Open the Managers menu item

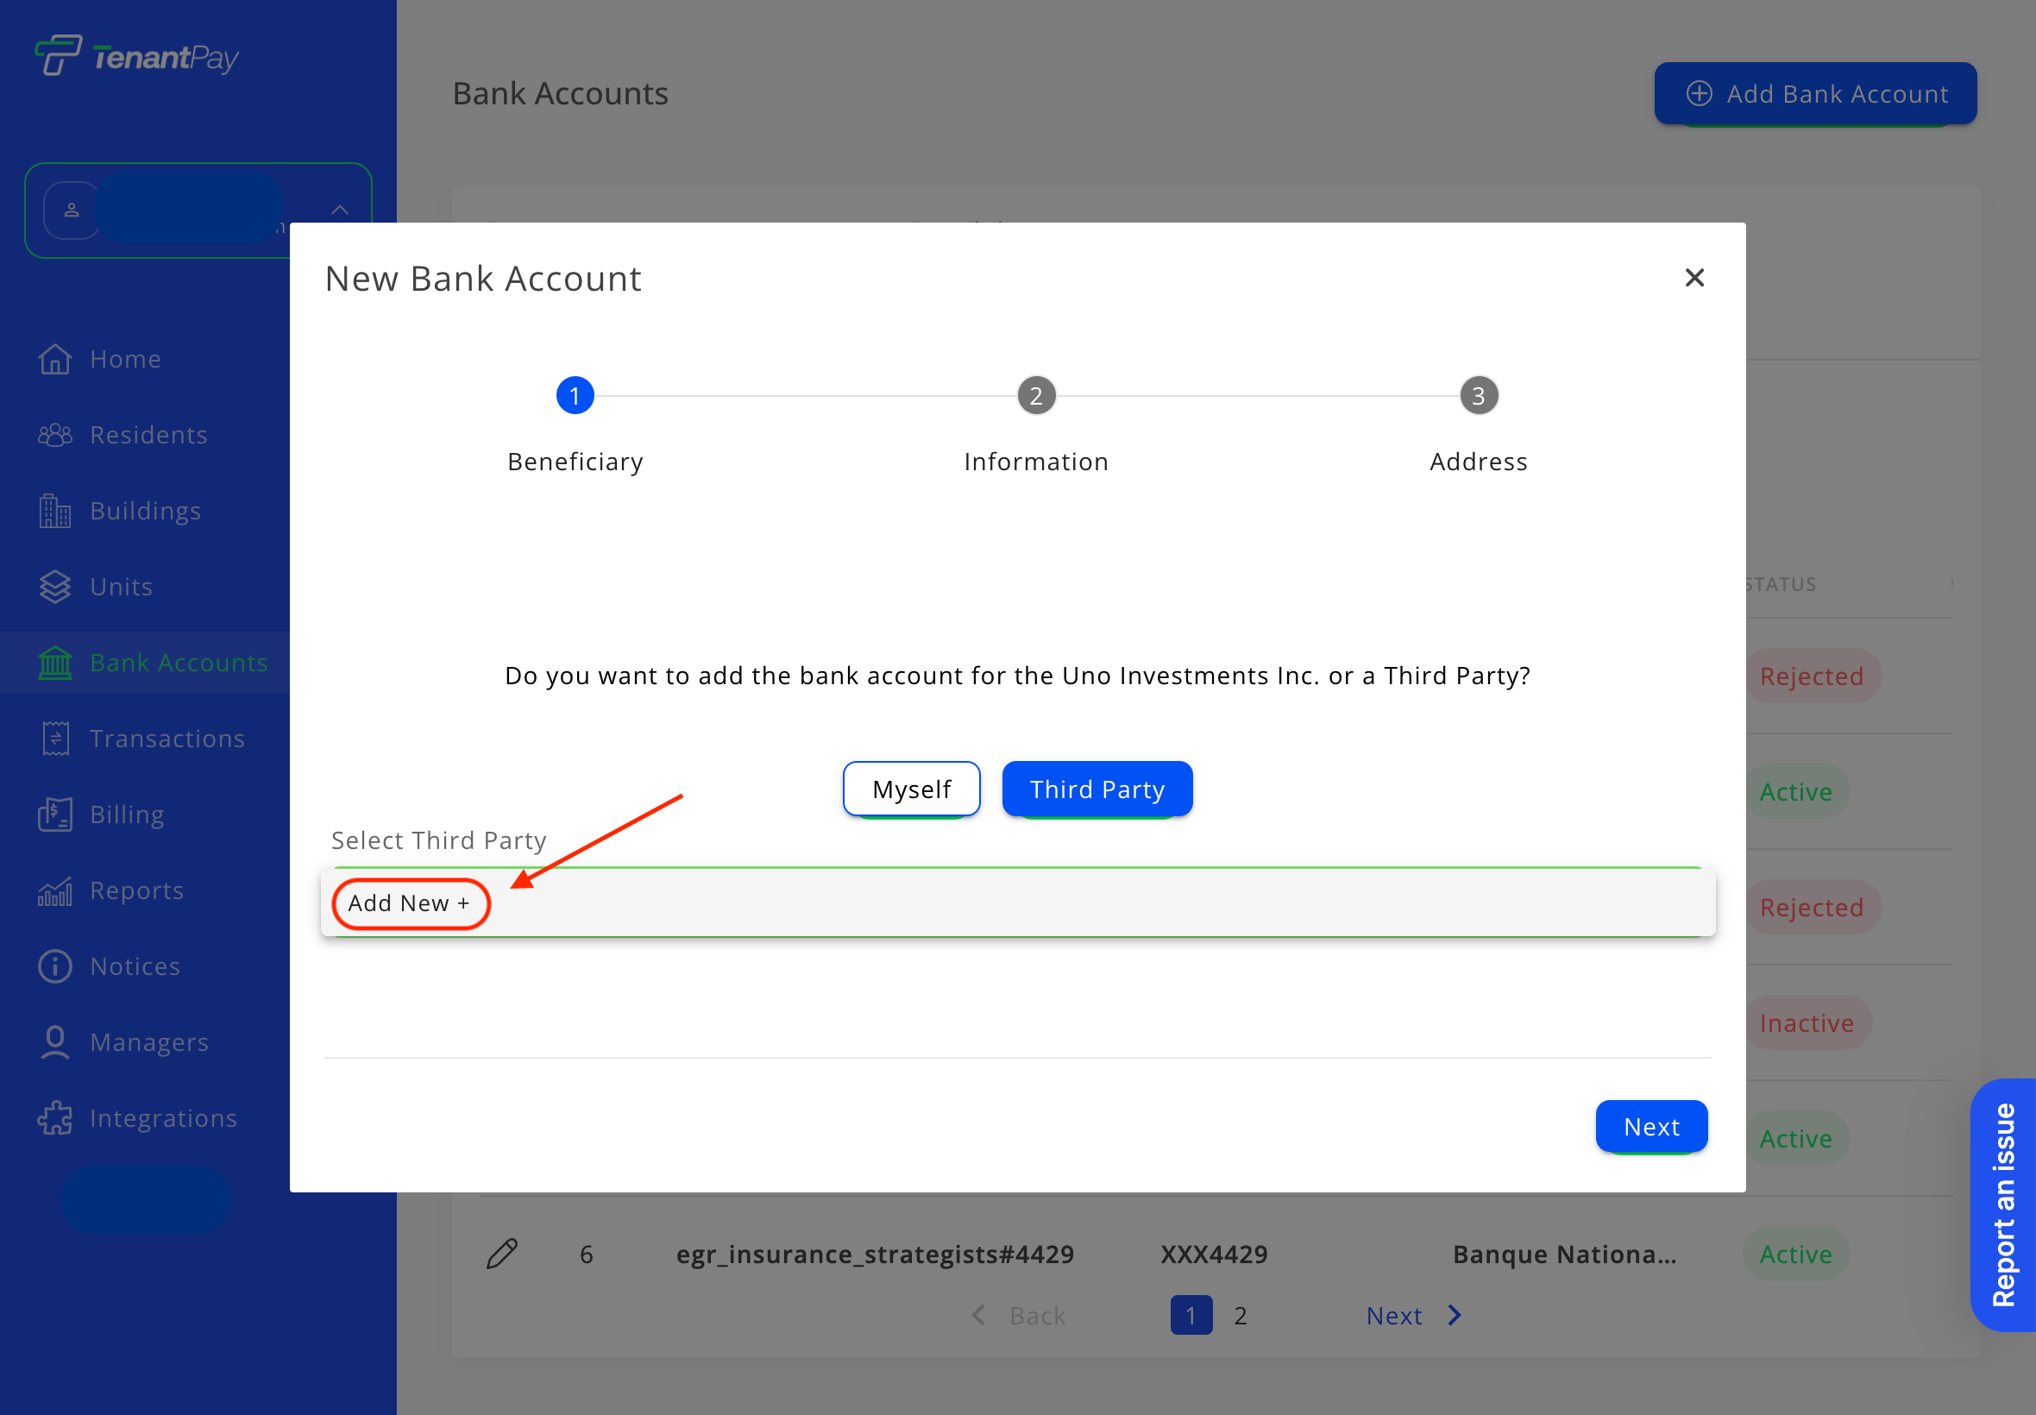click(x=149, y=1042)
